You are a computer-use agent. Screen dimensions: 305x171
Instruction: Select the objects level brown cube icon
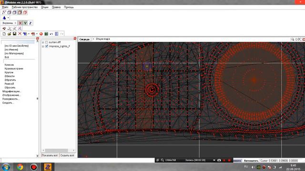(x=20, y=12)
